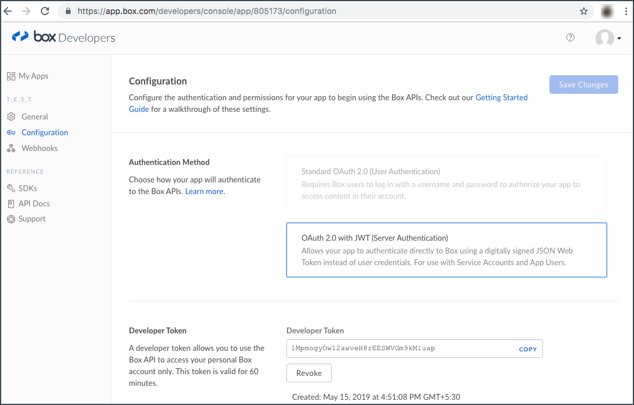Screen dimensions: 634x405
Task: Click the T_E_S_T app name label
Action: pyautogui.click(x=19, y=99)
